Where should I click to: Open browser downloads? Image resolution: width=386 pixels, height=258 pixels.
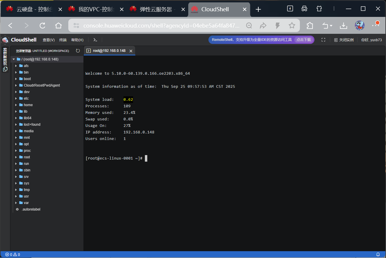[x=344, y=26]
